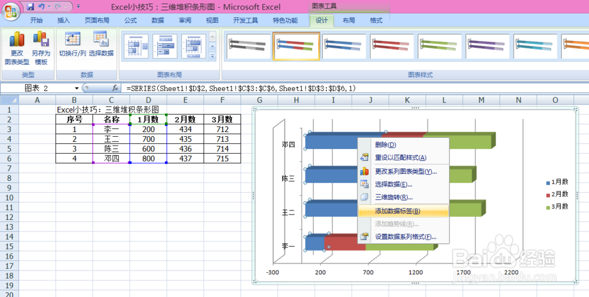The image size is (589, 297).
Task: Expand the chart layout gallery
Action: [212, 56]
